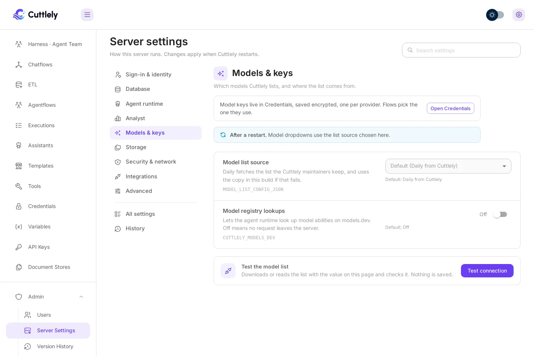Screen dimensions: 534x356
Task: Click the Test connection button
Action: [487, 271]
